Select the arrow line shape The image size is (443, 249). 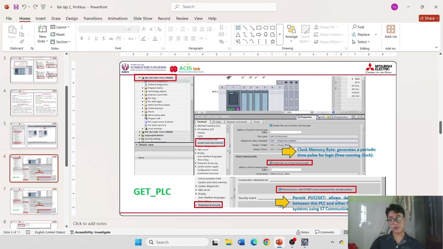click(252, 28)
